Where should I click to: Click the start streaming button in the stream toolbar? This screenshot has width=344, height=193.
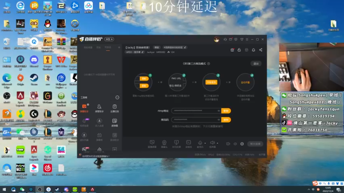point(255,144)
